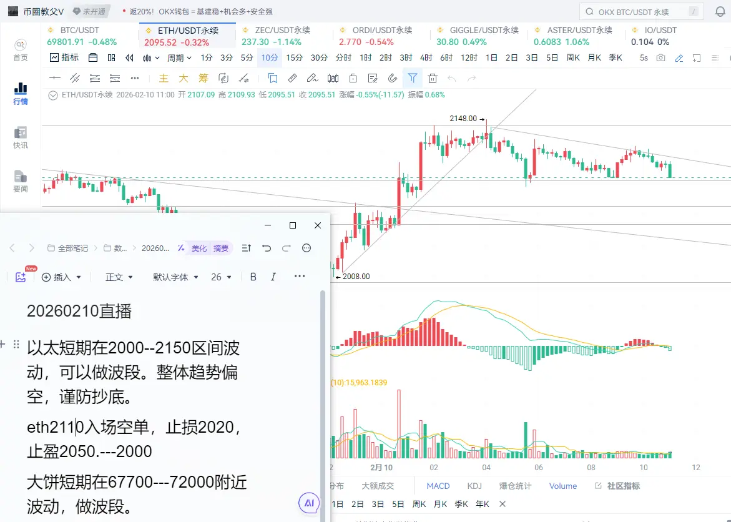Toggle the 爆仓统计 indicator
Screen dimensions: 731x522
coord(515,486)
